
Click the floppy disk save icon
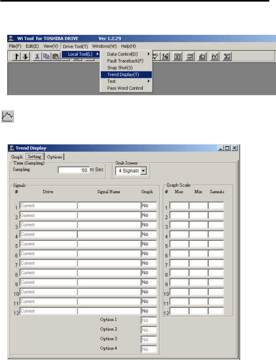177,56
